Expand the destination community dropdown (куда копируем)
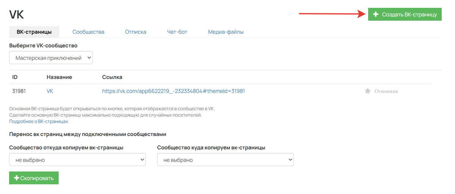Screen dimensions: 455x194 coord(226,160)
